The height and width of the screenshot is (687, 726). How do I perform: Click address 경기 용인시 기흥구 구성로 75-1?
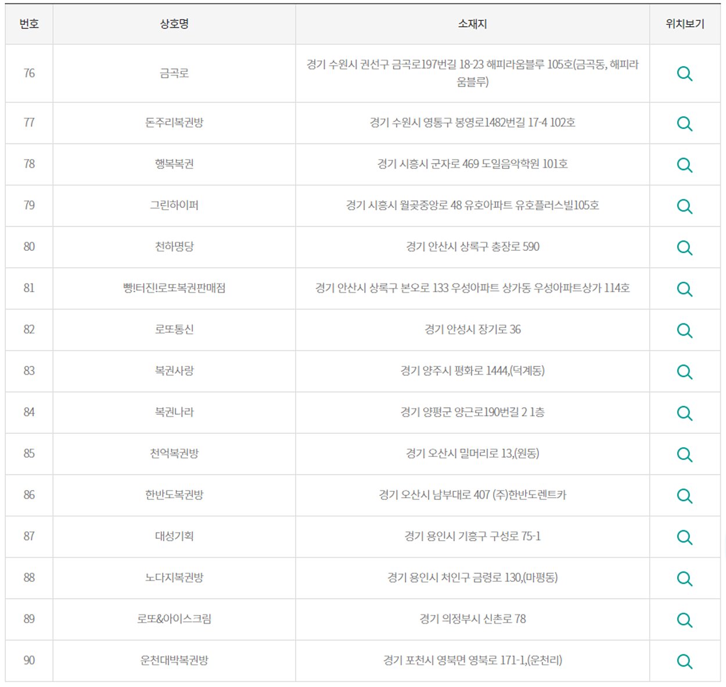point(472,536)
